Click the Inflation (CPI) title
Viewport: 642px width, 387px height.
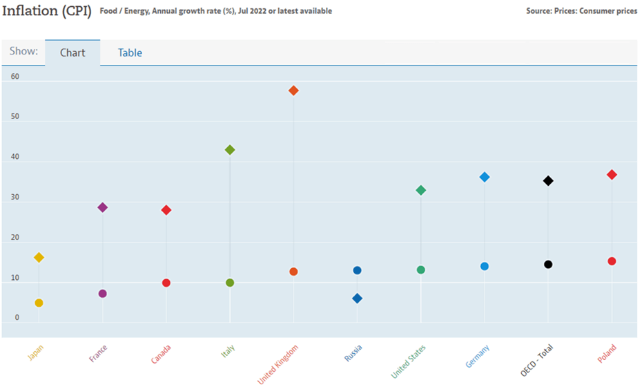pyautogui.click(x=47, y=11)
